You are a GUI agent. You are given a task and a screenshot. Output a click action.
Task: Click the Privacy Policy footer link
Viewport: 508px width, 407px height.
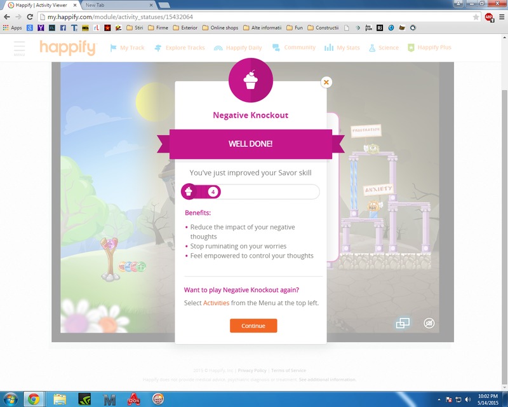click(x=252, y=370)
